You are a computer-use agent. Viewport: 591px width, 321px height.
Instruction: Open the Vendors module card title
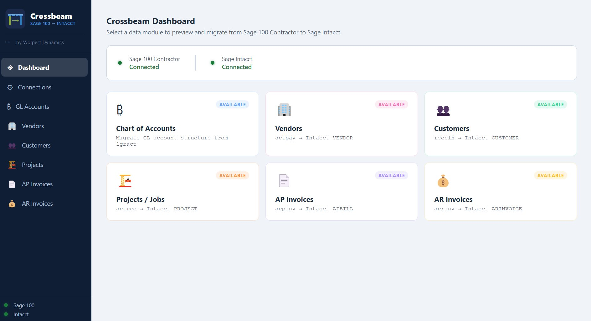tap(289, 128)
